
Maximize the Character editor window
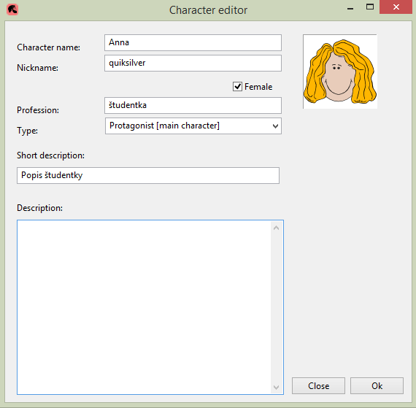click(x=370, y=7)
